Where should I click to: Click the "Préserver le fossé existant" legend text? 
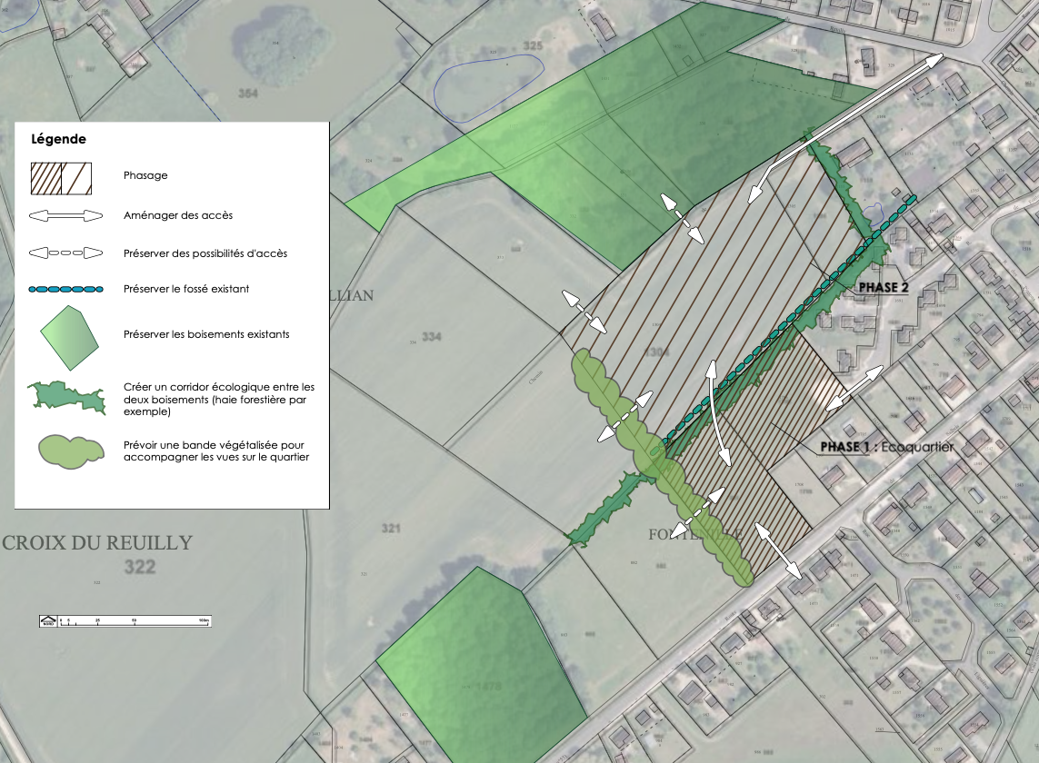tap(186, 289)
